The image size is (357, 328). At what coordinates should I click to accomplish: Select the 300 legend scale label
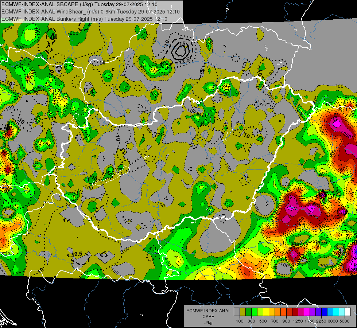(251, 321)
